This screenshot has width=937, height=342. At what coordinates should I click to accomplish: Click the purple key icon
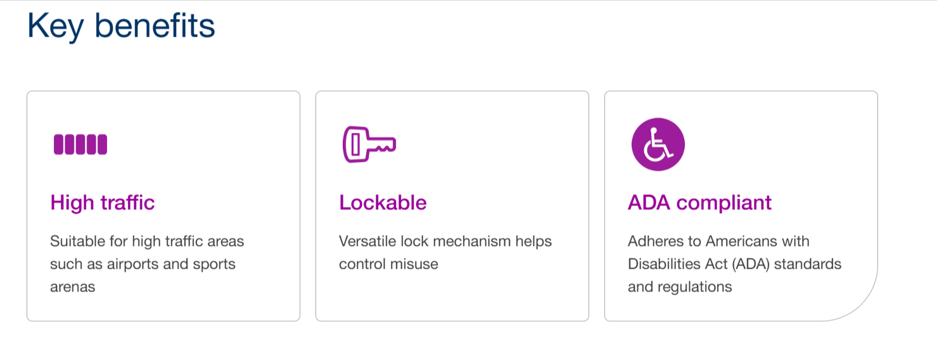(369, 144)
